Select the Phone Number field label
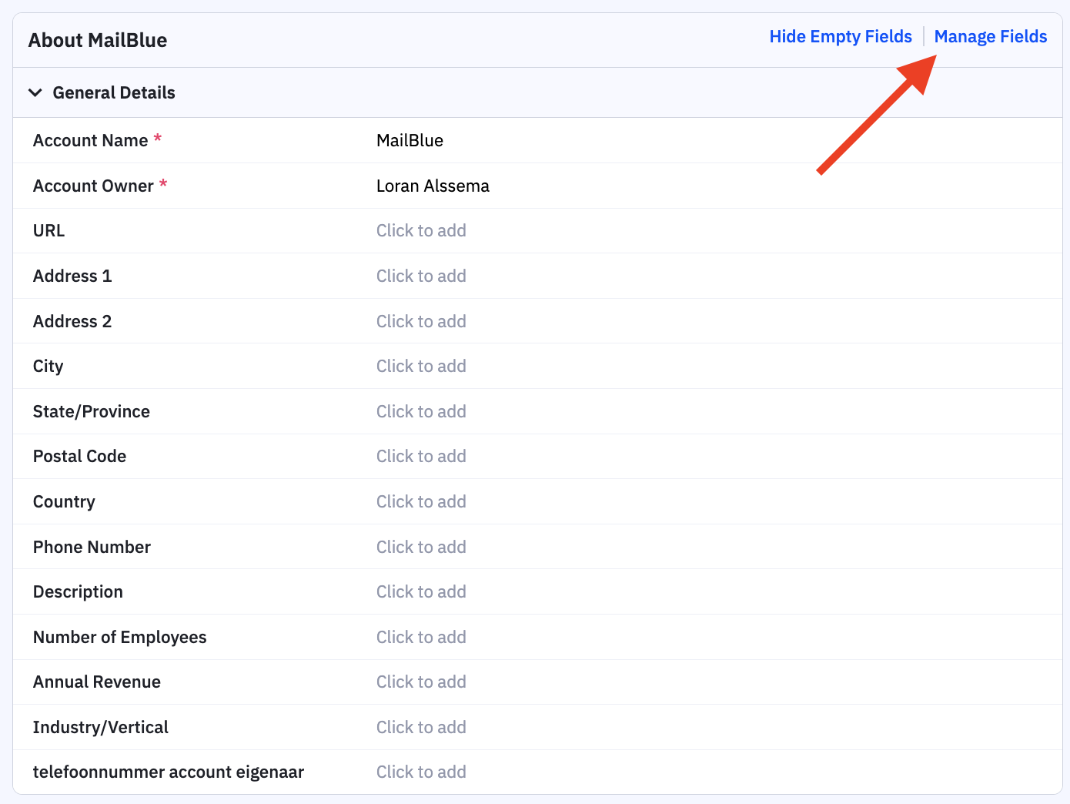 (92, 548)
